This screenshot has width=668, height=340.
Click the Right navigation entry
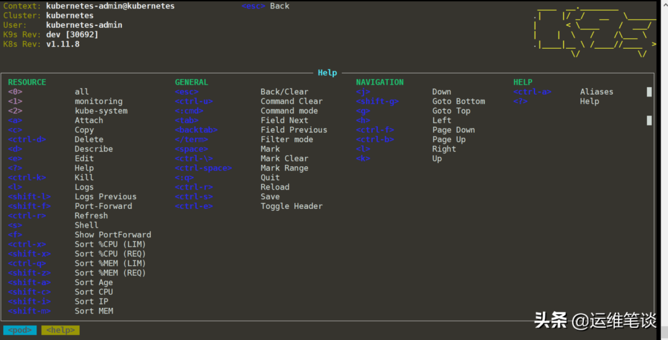click(444, 149)
